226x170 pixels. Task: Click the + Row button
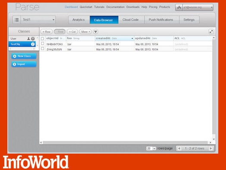(47, 32)
